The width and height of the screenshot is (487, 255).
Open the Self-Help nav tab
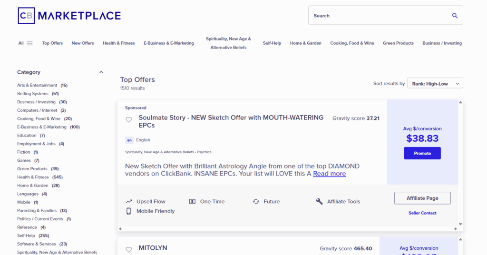pyautogui.click(x=272, y=43)
